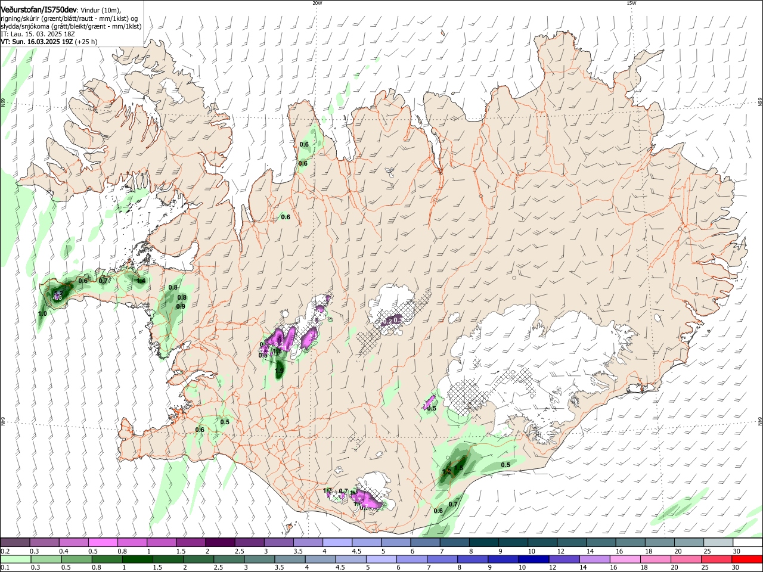Select upper legend swatch between 1 and 1.5
763x572 pixels.
[x=162, y=543]
